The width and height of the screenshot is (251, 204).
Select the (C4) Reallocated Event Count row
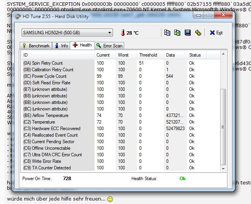pyautogui.click(x=121, y=135)
